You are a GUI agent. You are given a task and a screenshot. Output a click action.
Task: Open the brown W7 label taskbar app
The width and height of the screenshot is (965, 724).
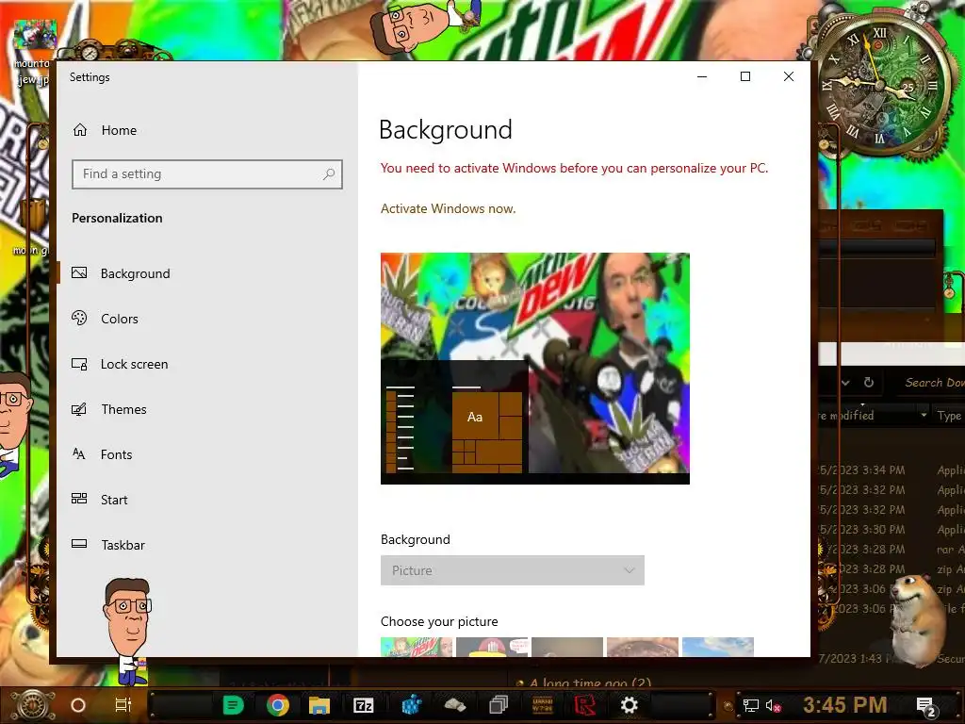point(542,705)
